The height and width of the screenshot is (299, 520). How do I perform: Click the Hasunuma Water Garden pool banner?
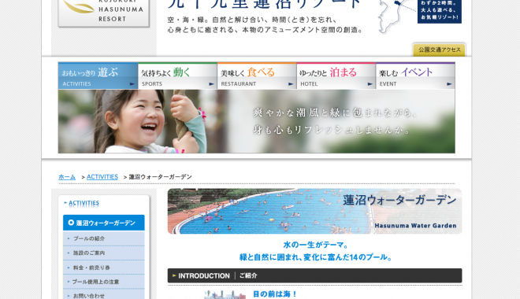(x=314, y=211)
